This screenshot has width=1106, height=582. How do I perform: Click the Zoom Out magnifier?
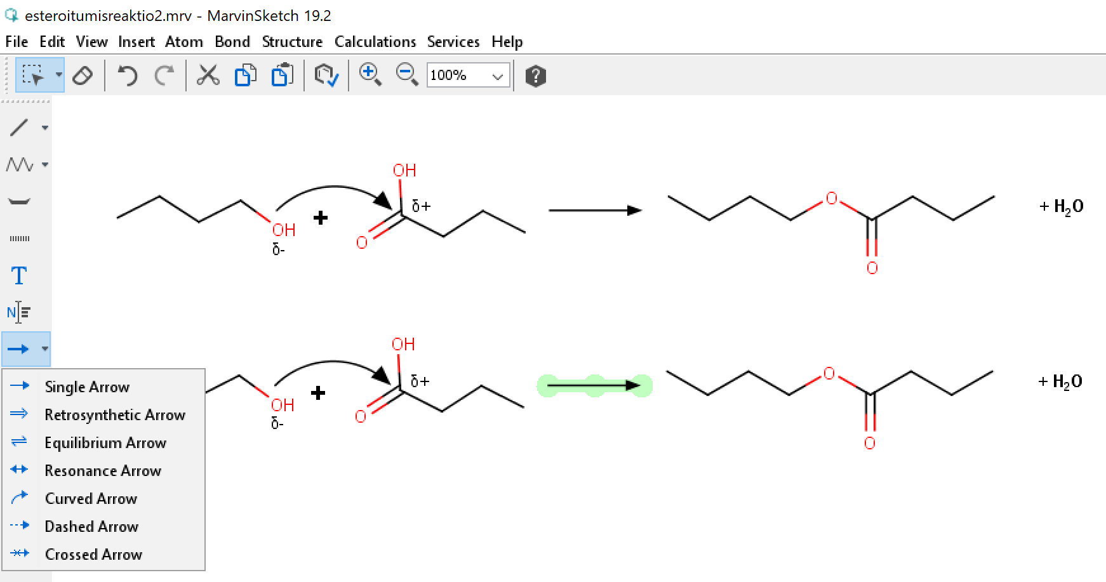406,75
